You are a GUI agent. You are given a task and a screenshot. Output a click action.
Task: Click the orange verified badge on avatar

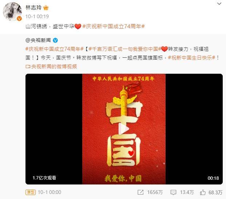[x=19, y=19]
